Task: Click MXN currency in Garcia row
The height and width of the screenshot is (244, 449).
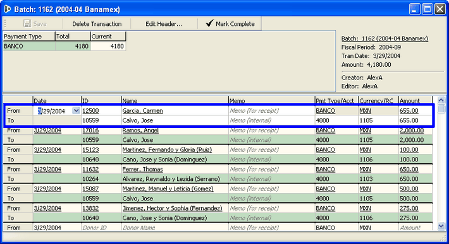Action: tap(365, 111)
